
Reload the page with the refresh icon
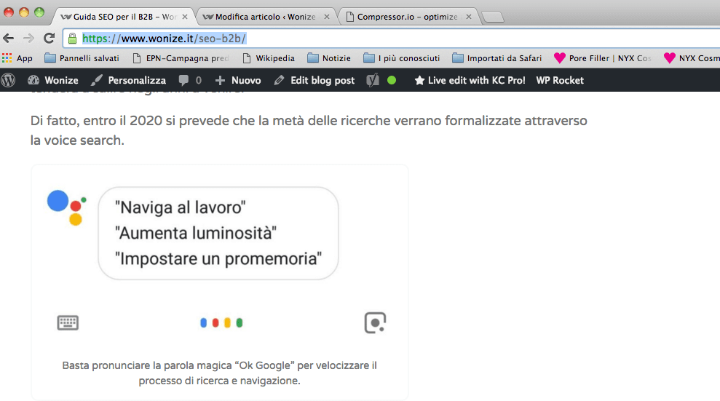49,39
